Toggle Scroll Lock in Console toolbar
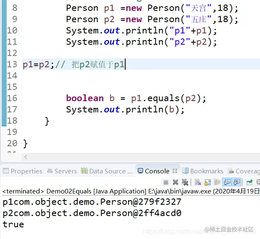Viewport: 260px width, 239px height. tap(207, 182)
